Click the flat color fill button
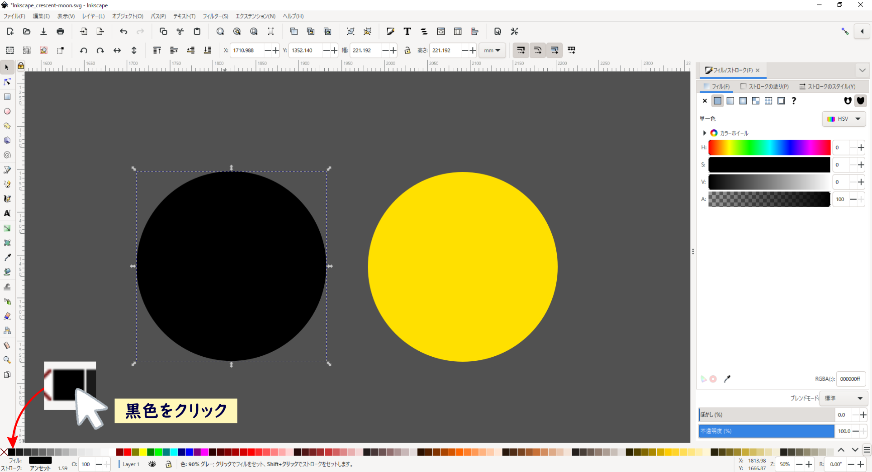 [x=717, y=101]
